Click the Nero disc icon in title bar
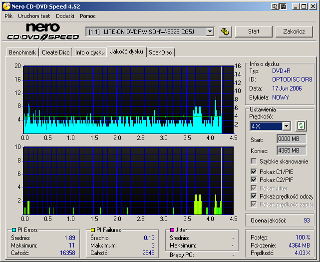This screenshot has height=262, width=320. 6,6
